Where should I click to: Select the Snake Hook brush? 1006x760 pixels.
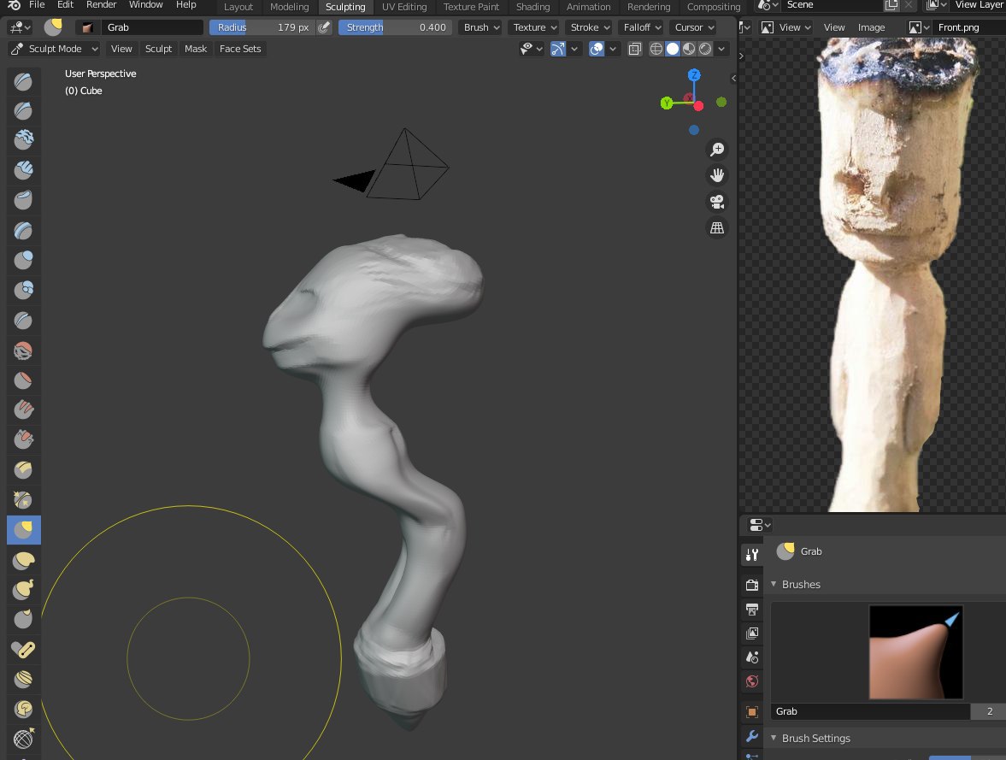(24, 589)
